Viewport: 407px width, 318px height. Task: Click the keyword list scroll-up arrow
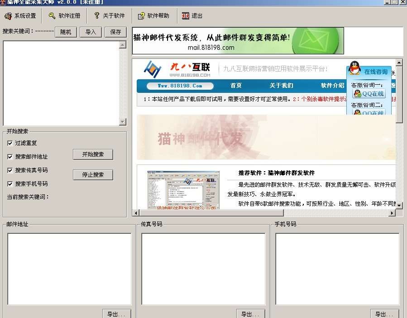(123, 45)
